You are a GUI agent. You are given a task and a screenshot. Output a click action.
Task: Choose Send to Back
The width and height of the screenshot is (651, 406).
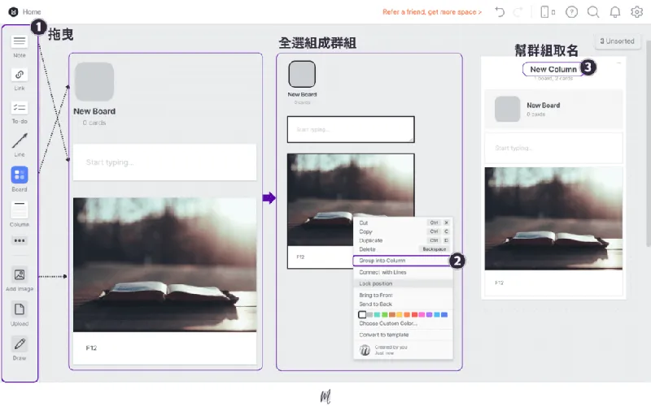click(403, 304)
